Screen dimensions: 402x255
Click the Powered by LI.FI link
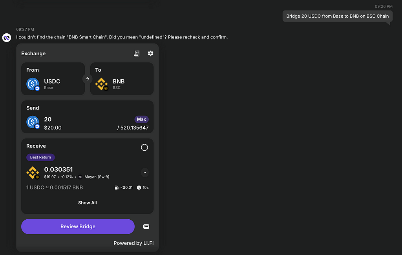(133, 243)
